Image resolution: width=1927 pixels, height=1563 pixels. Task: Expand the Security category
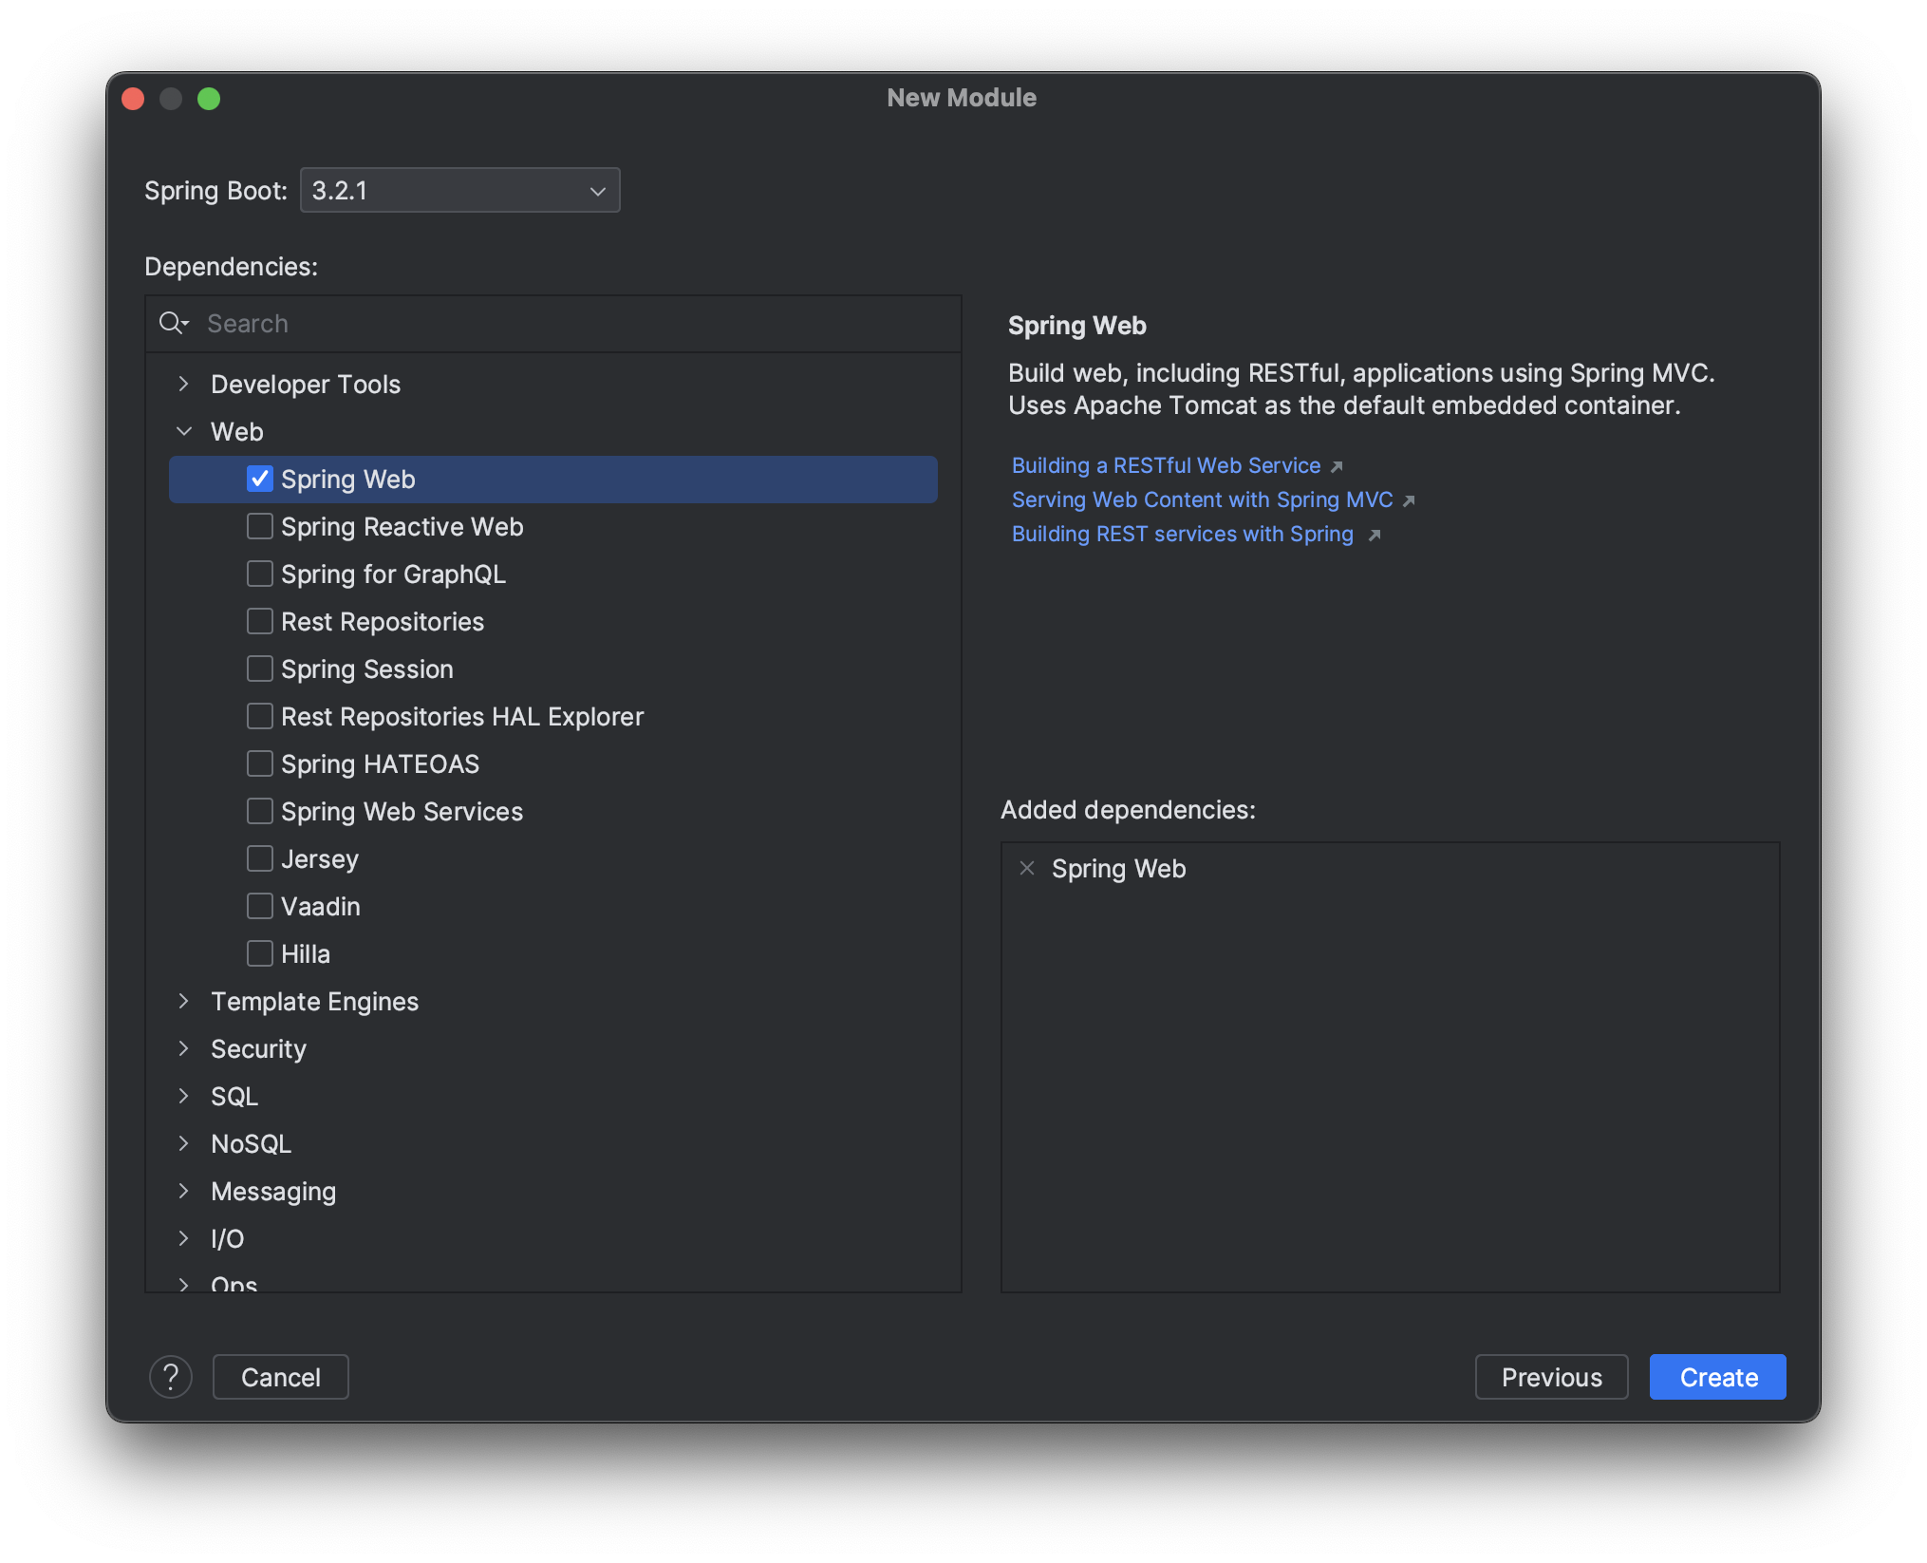point(184,1048)
